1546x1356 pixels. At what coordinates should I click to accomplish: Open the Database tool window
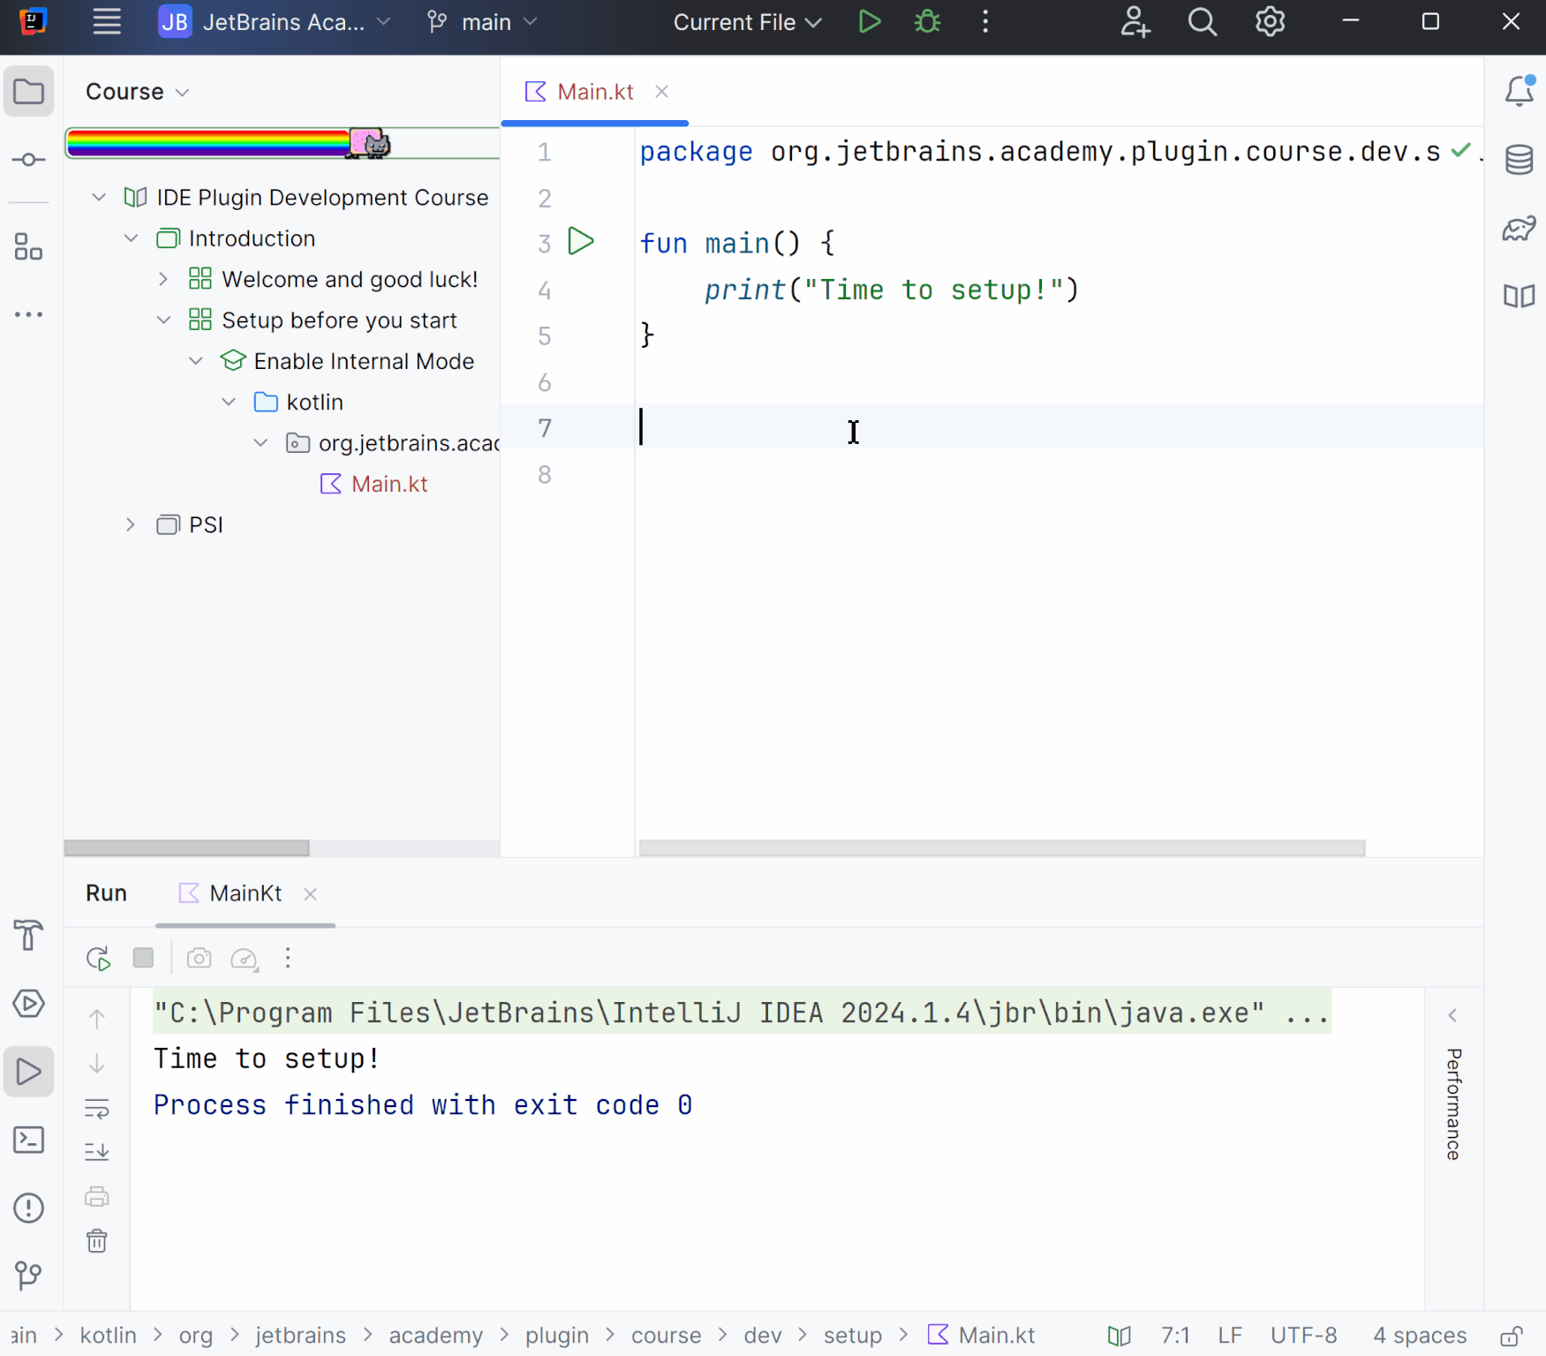(1519, 160)
